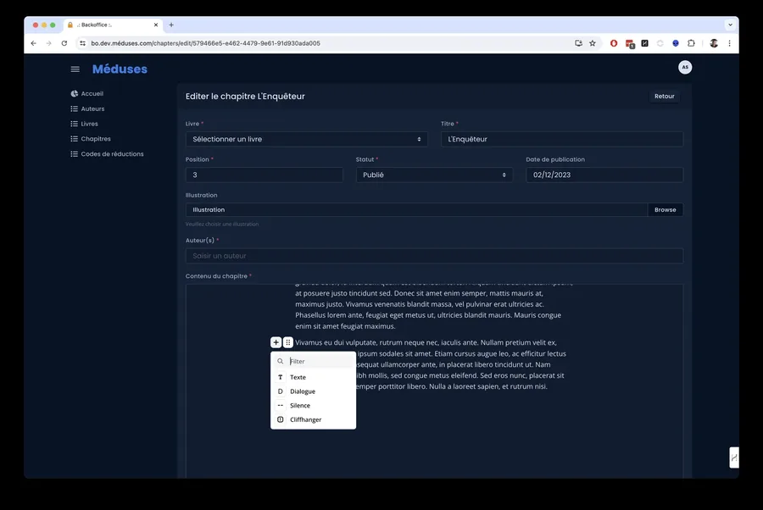Open the hamburger sidebar menu

[75, 69]
